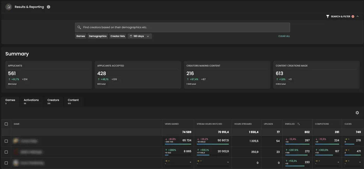Open the Demographics filter
Viewport: 364px width, 169px height.
point(98,36)
